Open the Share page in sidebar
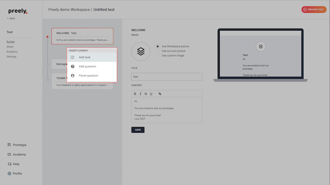Image resolution: width=330 pixels, height=185 pixels. pyautogui.click(x=10, y=47)
